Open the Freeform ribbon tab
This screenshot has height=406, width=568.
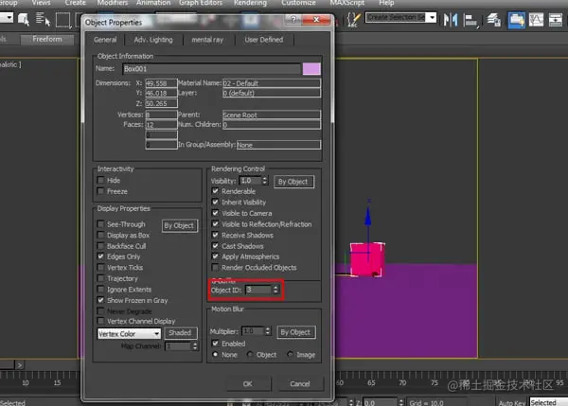point(47,39)
